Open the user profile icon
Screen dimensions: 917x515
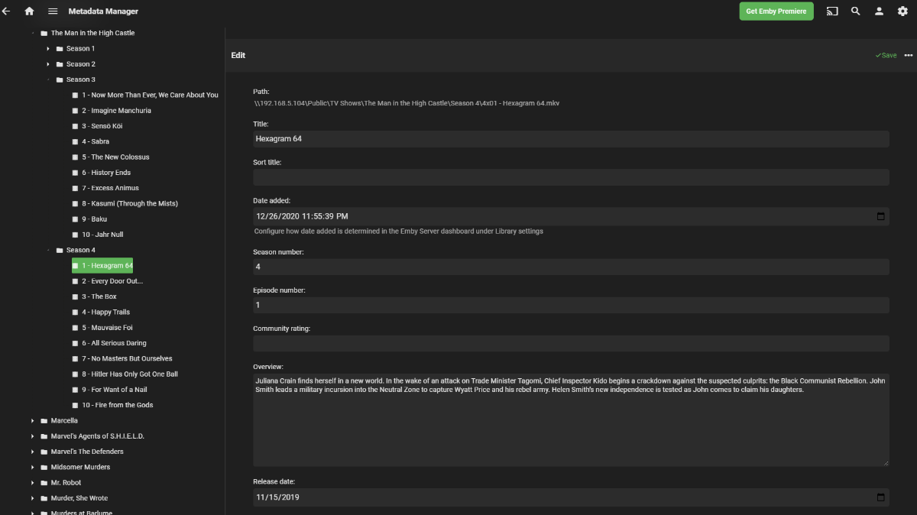coord(880,11)
